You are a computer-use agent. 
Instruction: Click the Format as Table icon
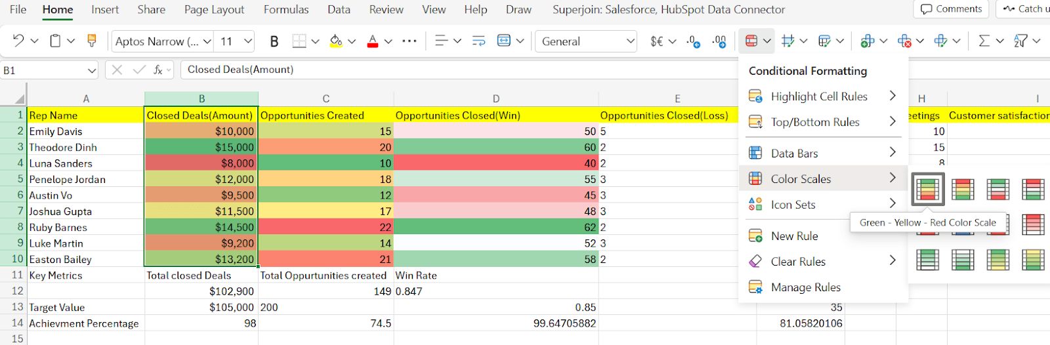[788, 41]
